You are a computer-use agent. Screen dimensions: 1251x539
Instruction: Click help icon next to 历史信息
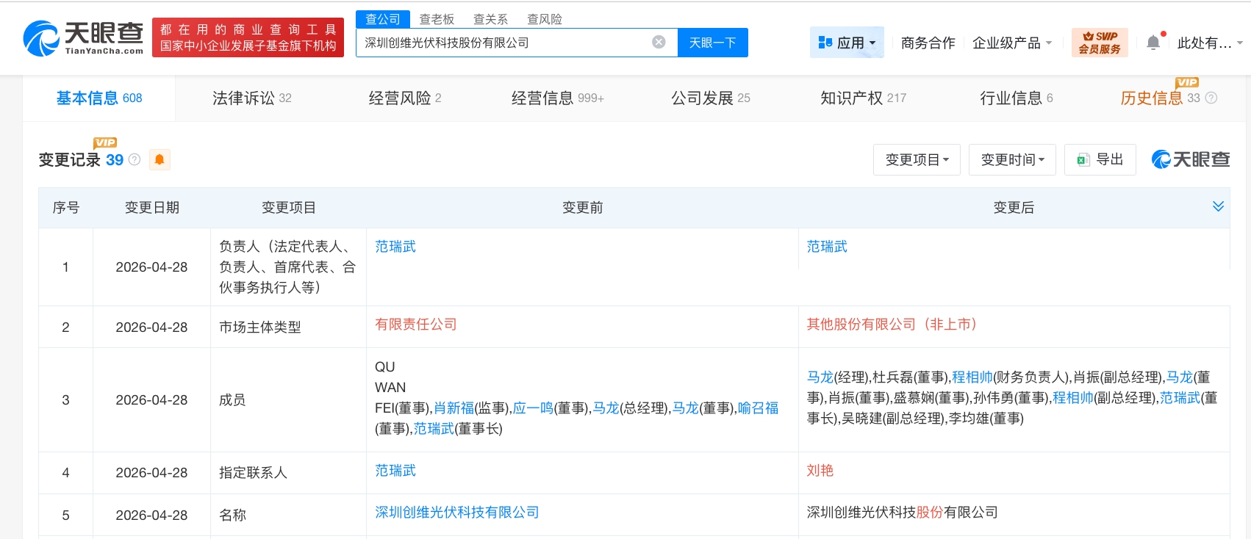click(1211, 98)
